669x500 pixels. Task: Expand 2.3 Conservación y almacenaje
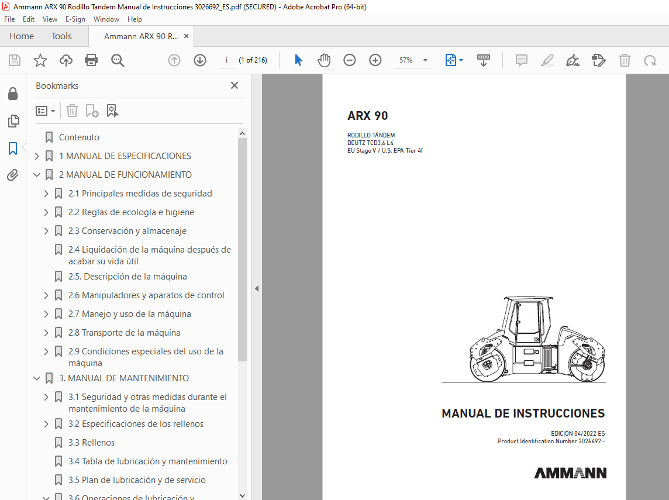(46, 231)
